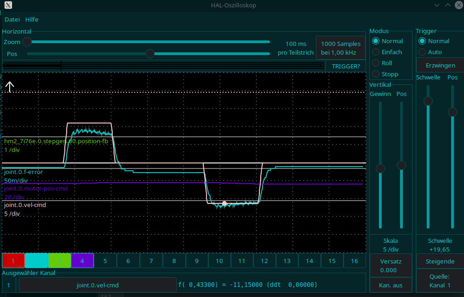
Task: Click the Versatz 0.000 button
Action: coord(390,265)
